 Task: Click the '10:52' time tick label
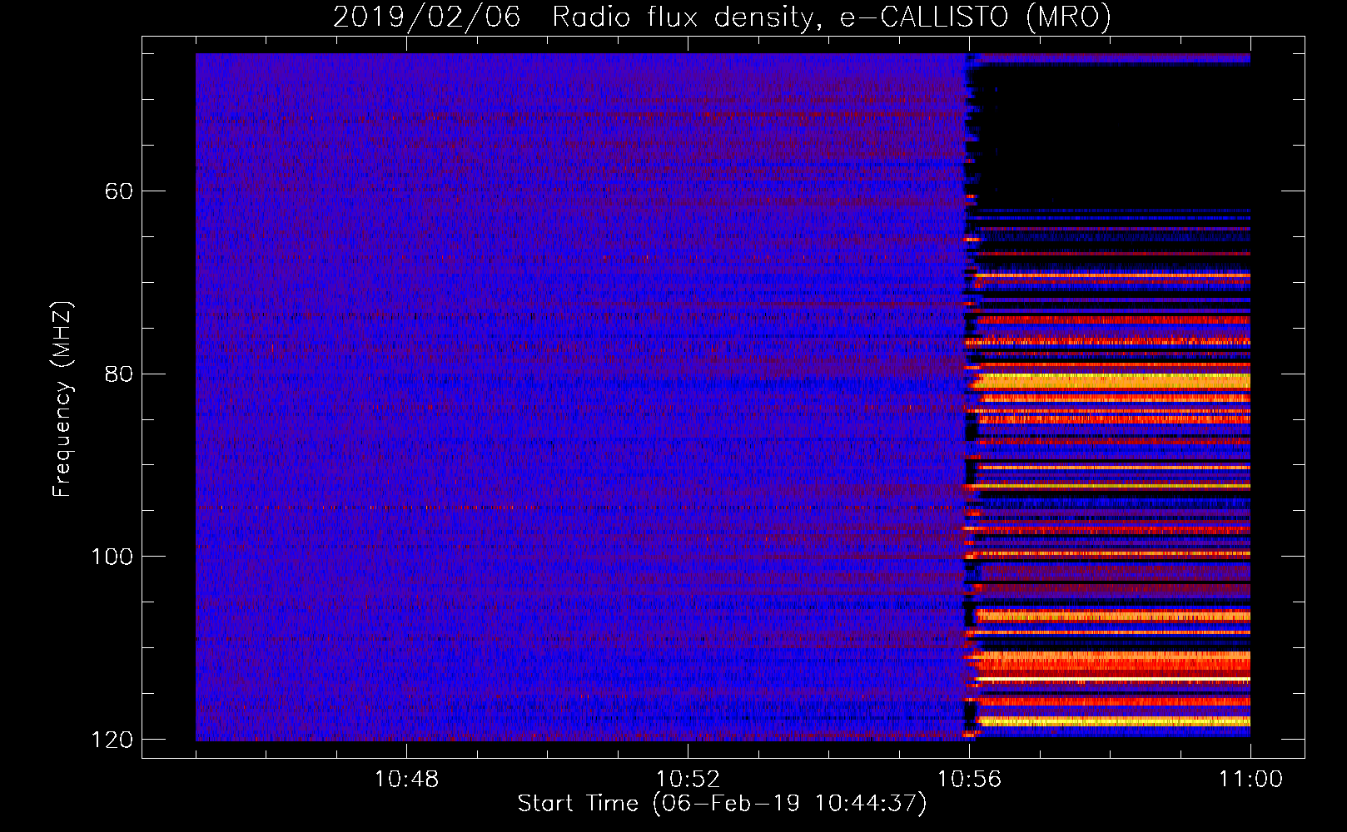[688, 780]
